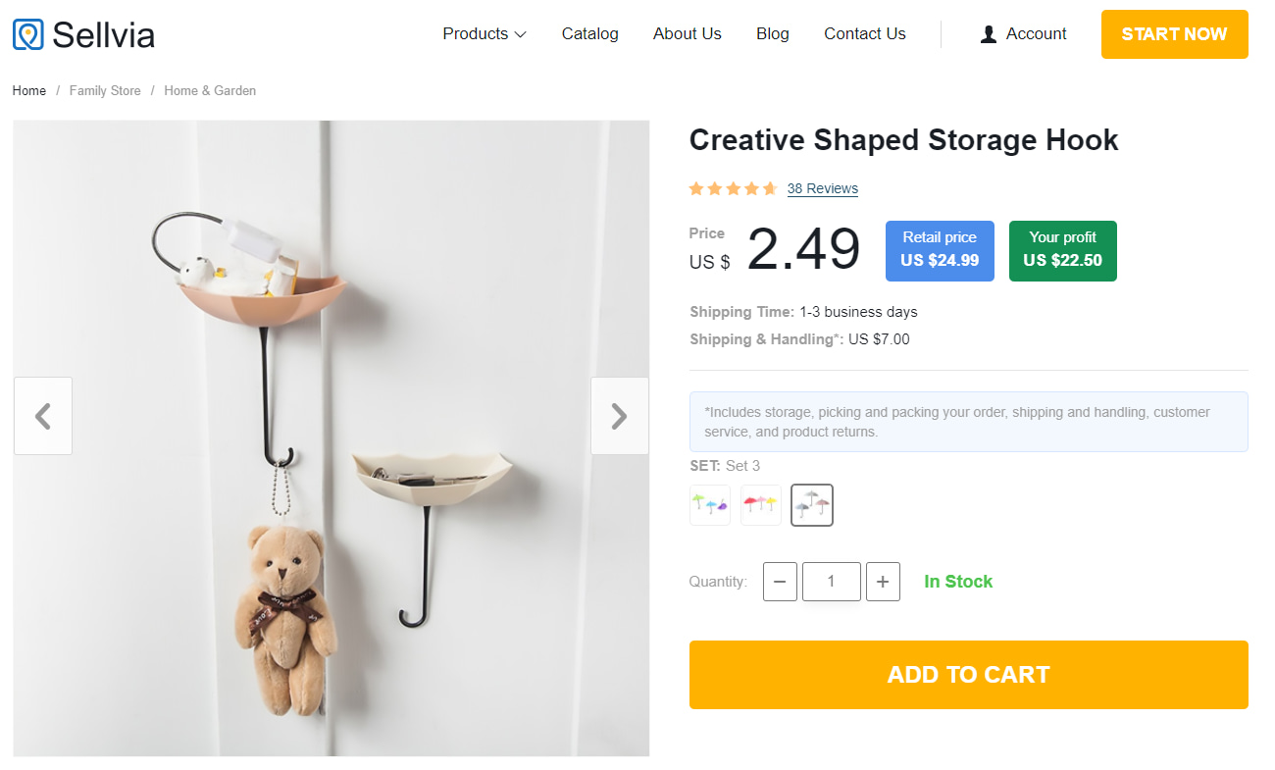Select the gray umbrella set swatch
Screen dimensions: 1275x770
point(812,505)
